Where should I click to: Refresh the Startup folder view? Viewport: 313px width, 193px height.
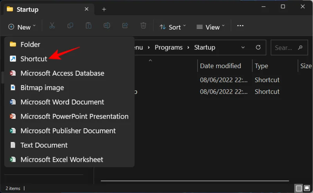click(x=258, y=47)
